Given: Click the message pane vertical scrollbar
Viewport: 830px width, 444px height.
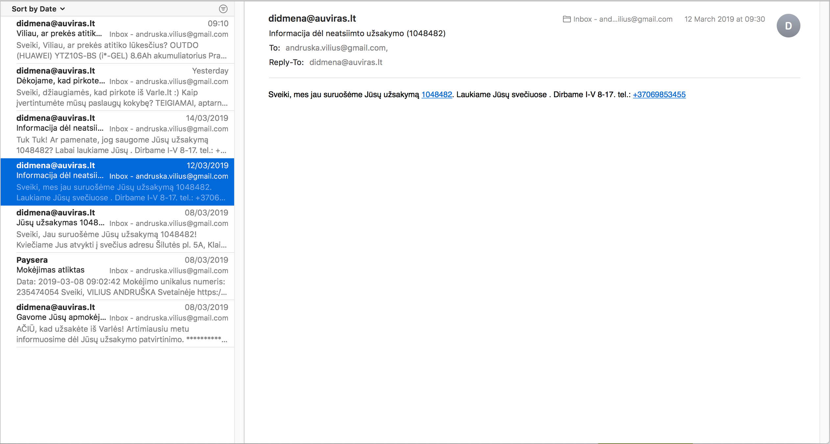Looking at the screenshot, I should pyautogui.click(x=825, y=222).
